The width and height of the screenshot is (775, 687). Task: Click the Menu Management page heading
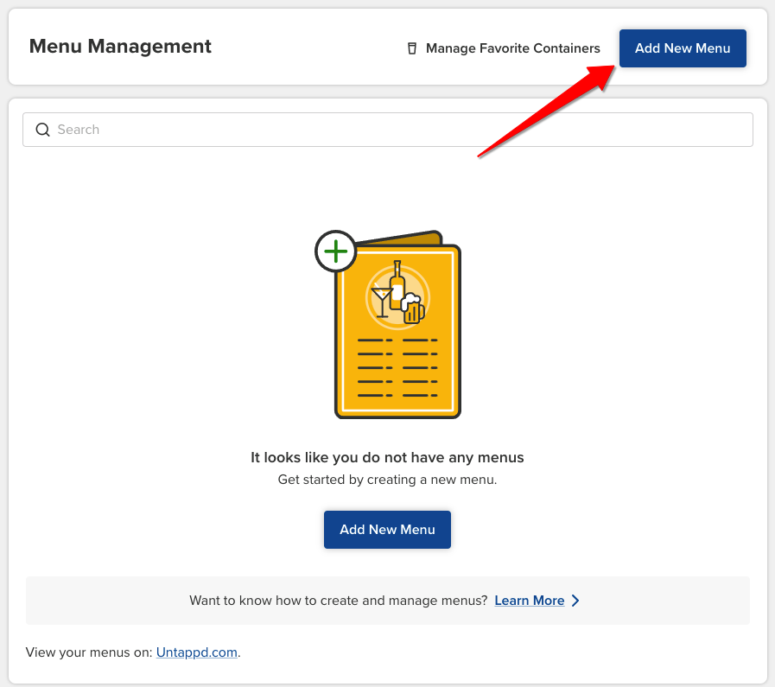point(119,46)
